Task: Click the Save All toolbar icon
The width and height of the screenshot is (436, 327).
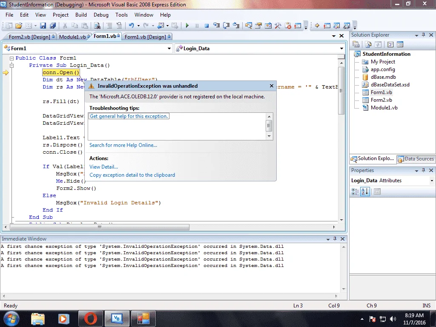Action: click(x=52, y=26)
